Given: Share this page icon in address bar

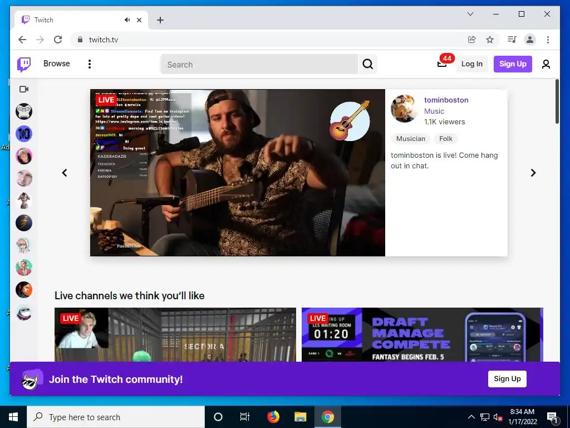Looking at the screenshot, I should coord(472,40).
